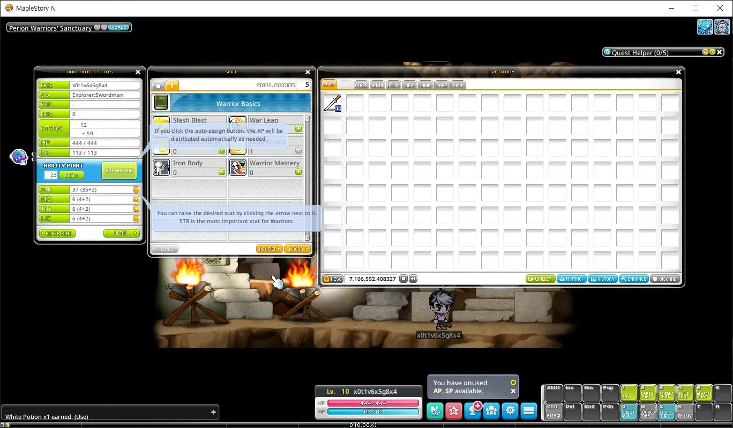Level up the Warrior Mastery skill
This screenshot has height=428, width=733.
pyautogui.click(x=298, y=172)
